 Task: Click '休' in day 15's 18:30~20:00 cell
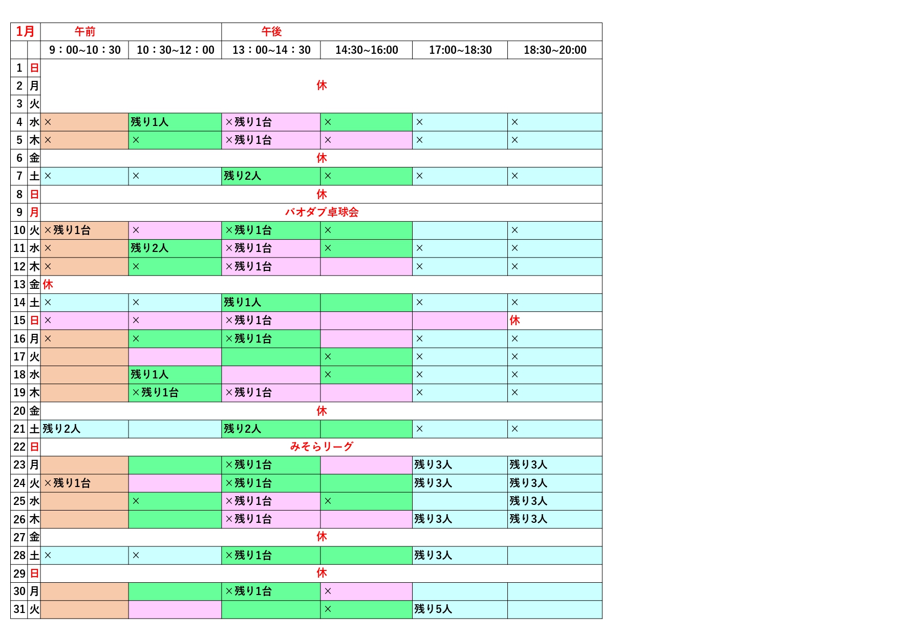515,321
